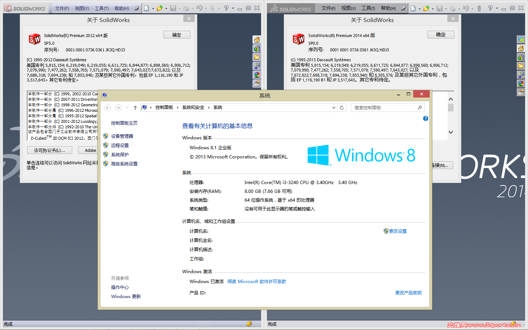Screen dimensions: 528x330
Task: Click Help question mark in SolidWorks 2012 toolbar
Action: (226, 8)
